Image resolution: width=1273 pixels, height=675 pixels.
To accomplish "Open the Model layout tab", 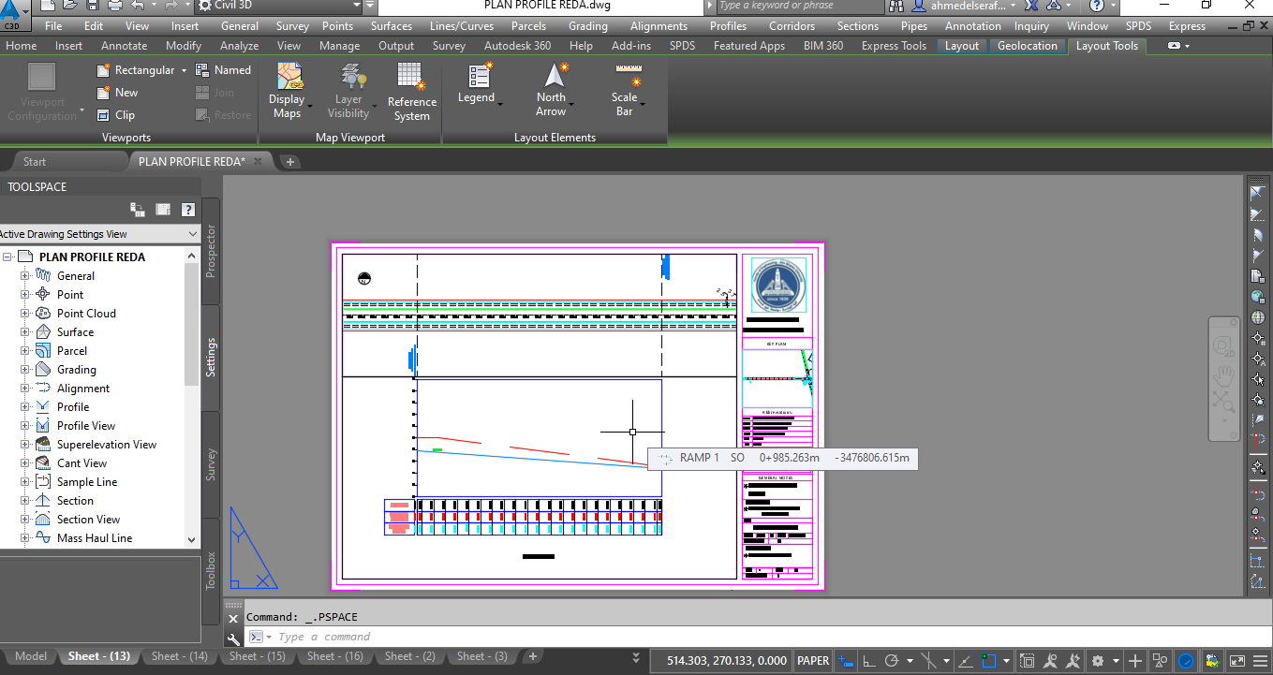I will (31, 656).
